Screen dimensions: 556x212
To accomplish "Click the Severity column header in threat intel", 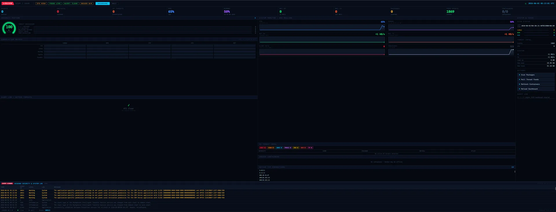I will 262,151.
